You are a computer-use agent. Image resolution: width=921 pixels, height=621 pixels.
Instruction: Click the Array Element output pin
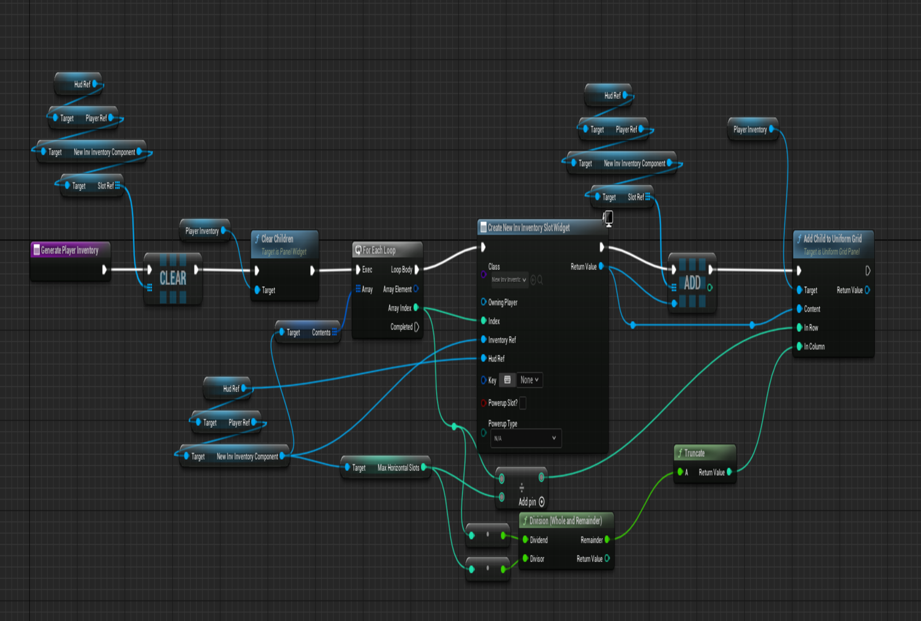(416, 289)
